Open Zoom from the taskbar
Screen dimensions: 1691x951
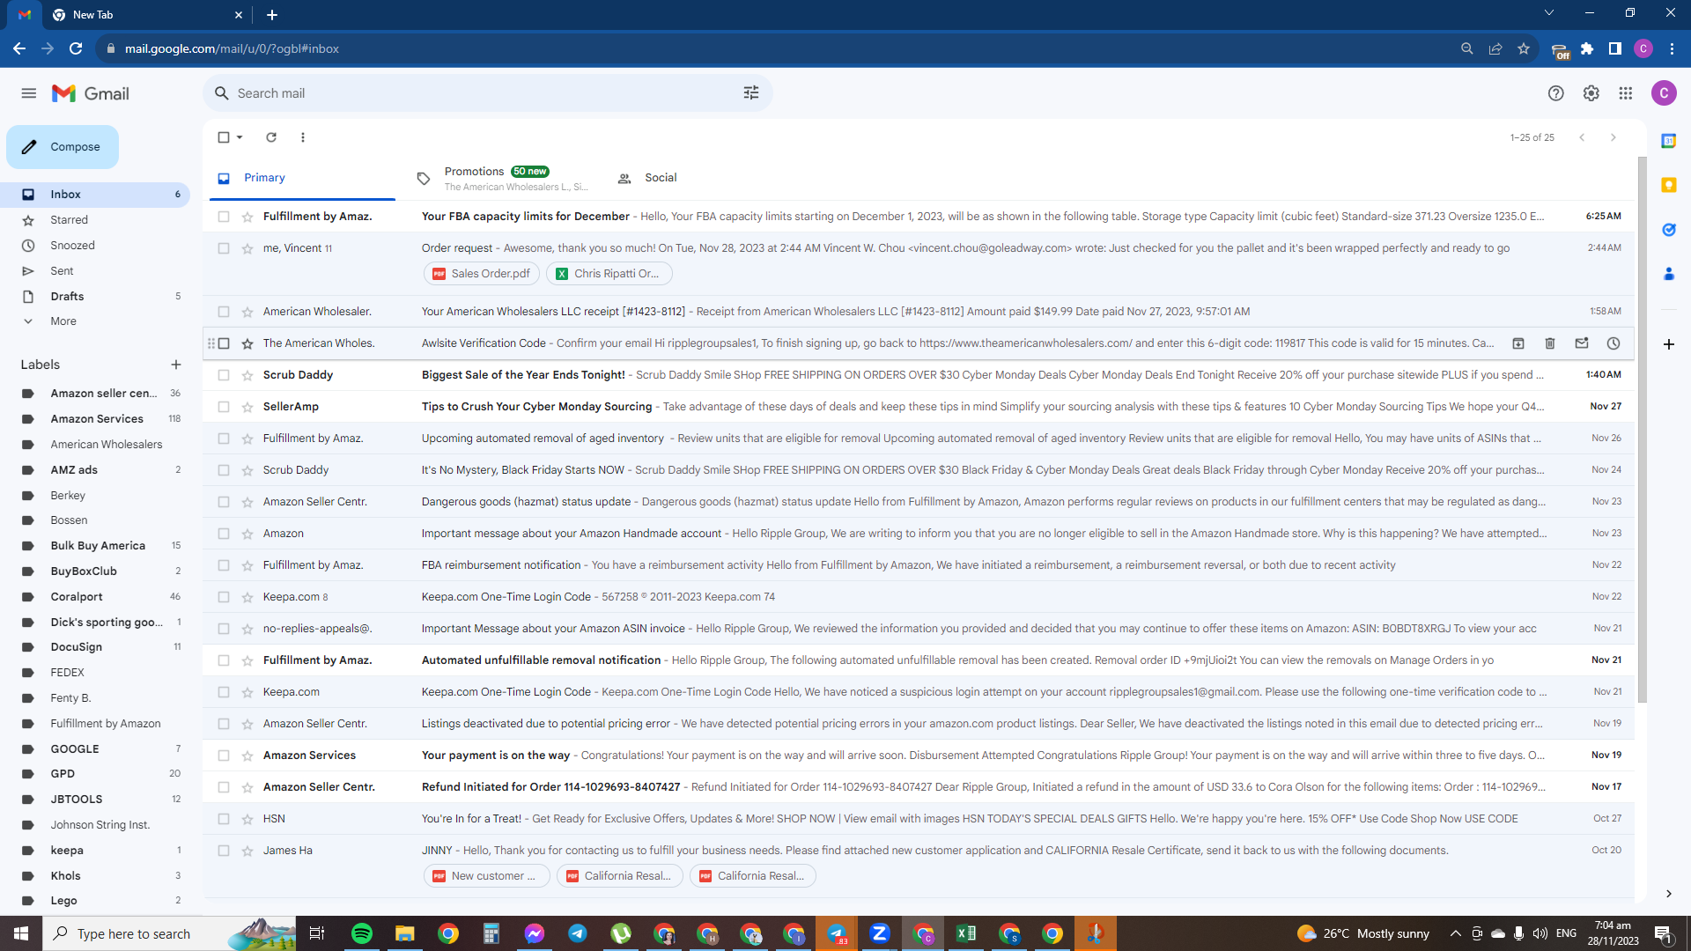(x=879, y=933)
